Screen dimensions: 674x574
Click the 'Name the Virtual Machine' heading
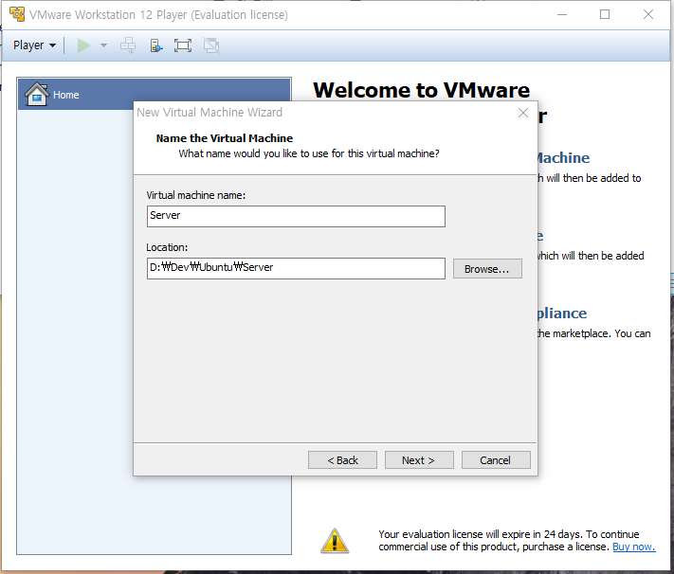[x=225, y=138]
